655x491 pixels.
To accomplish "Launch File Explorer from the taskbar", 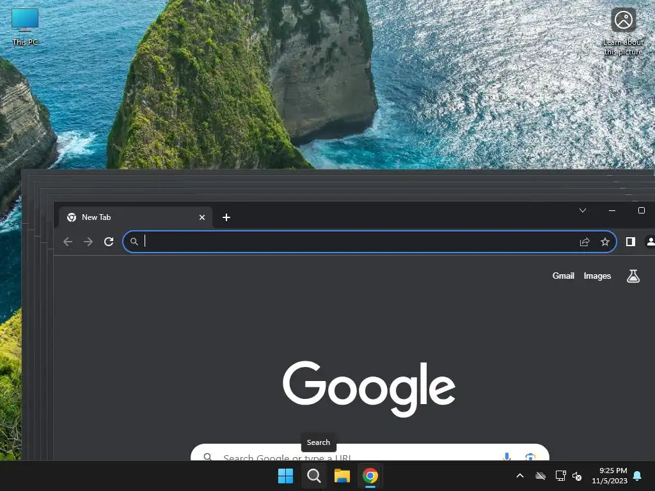I will (342, 476).
